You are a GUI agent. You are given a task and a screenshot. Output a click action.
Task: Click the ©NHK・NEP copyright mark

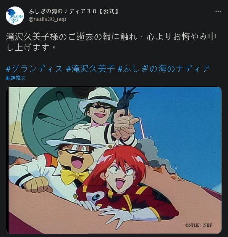pyautogui.click(x=199, y=225)
